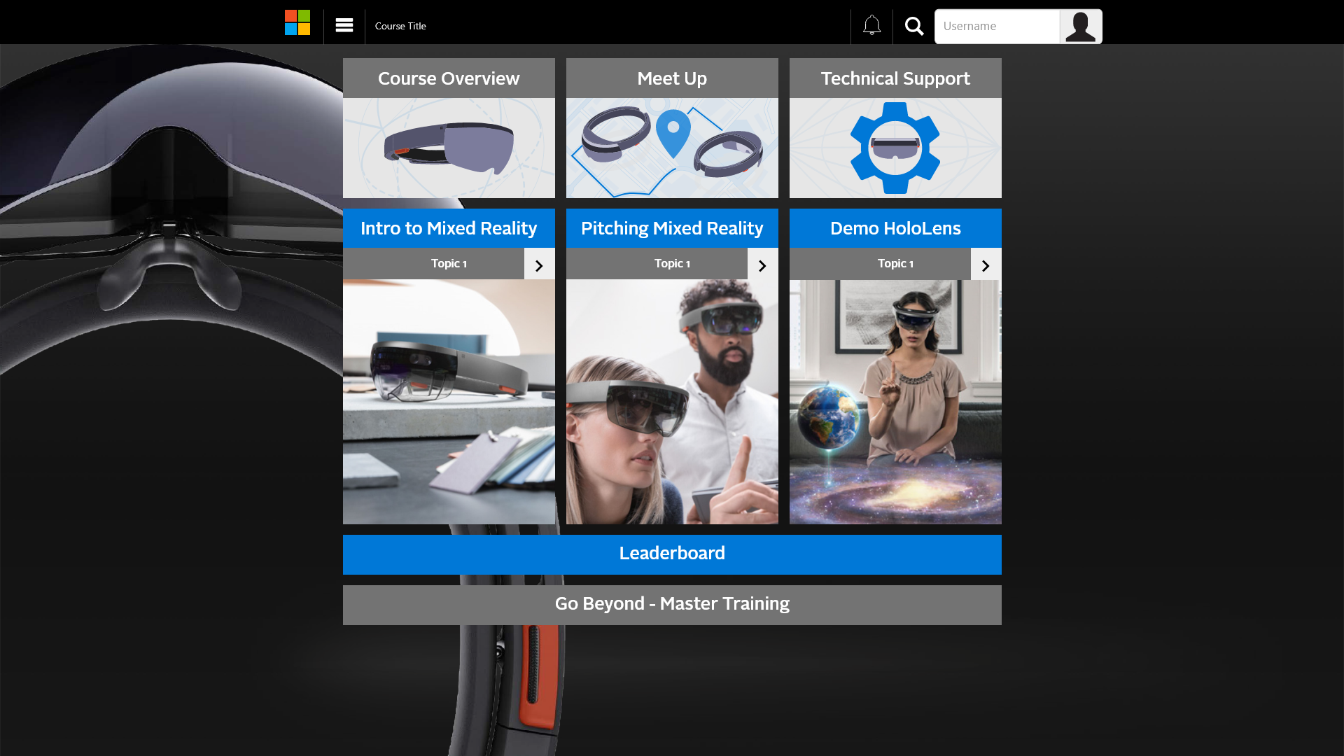Screen dimensions: 1344x756
Task: Click the Pitching Mixed Reality people photo
Action: pos(672,402)
